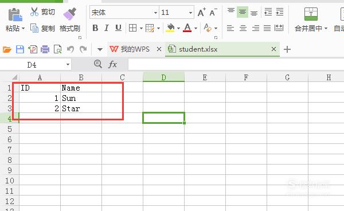Expand the clear formatting dropdown arrow
The width and height of the screenshot is (344, 211).
[216, 28]
